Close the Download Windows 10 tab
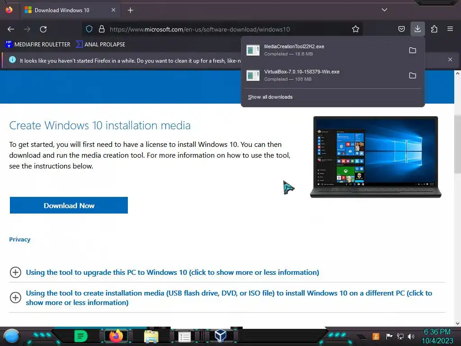Image resolution: width=461 pixels, height=346 pixels. pos(113,10)
